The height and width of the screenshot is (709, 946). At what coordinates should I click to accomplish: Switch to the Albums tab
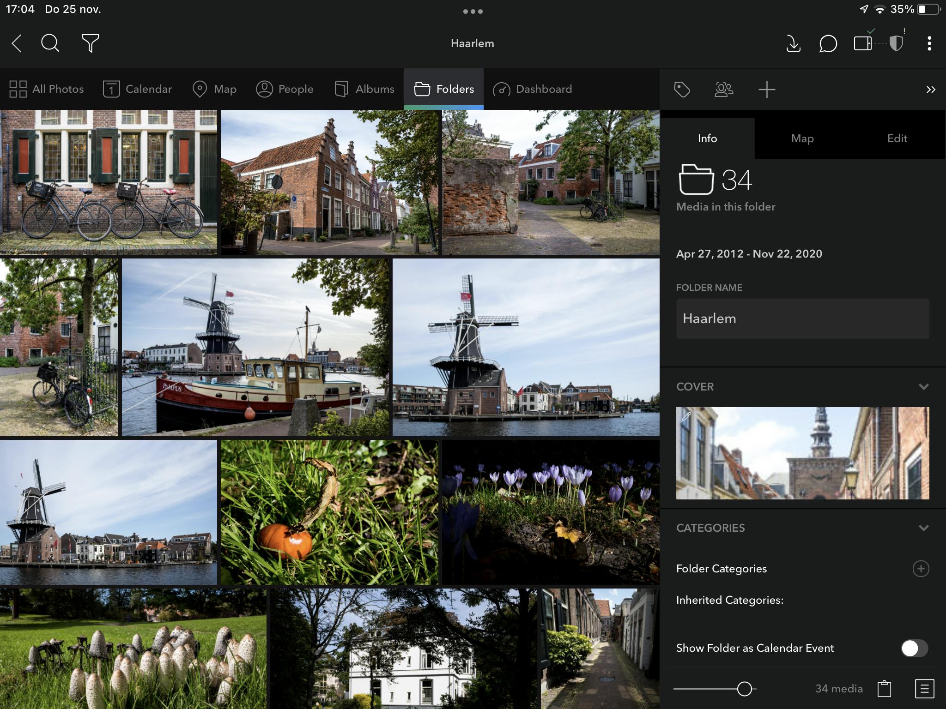tap(364, 89)
